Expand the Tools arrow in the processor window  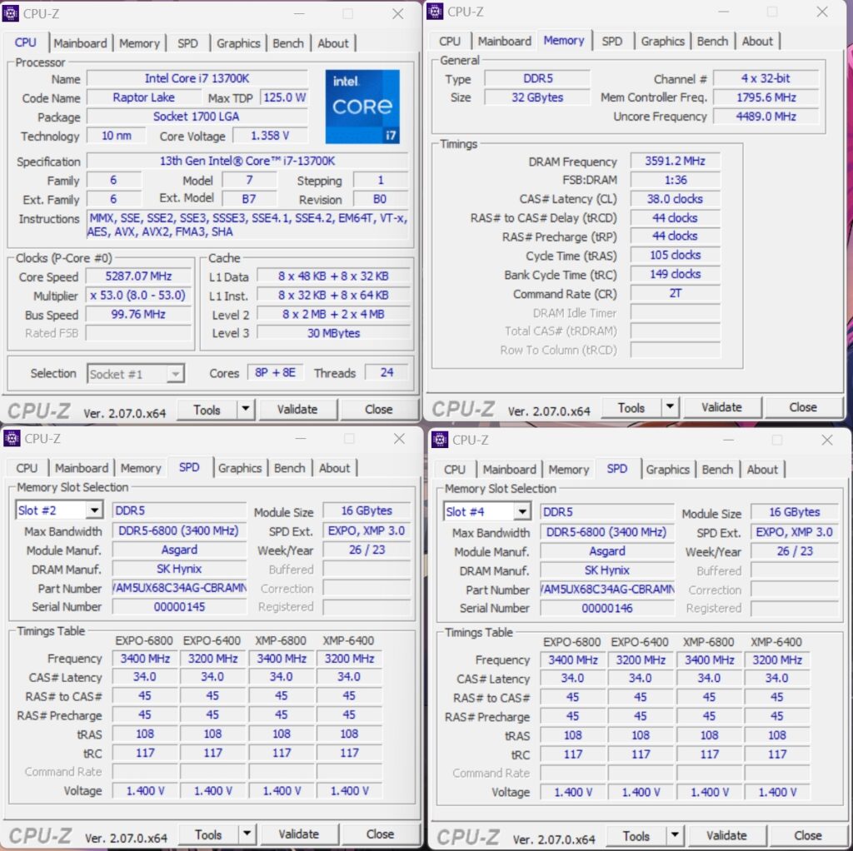pos(246,409)
